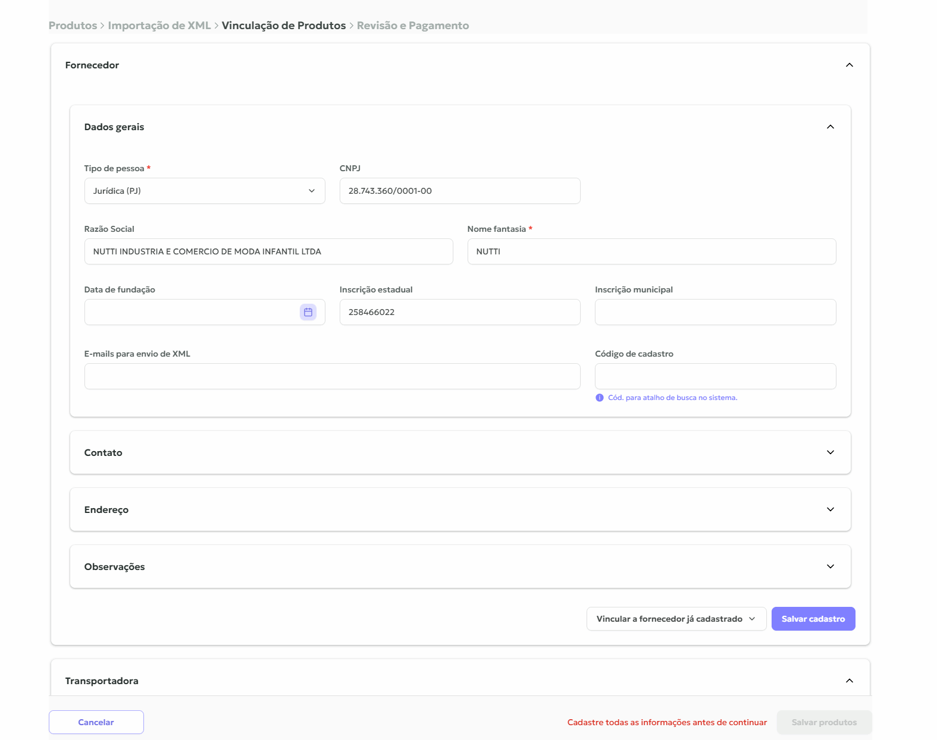
Task: Select the Inscrição municipal field
Action: tap(715, 312)
